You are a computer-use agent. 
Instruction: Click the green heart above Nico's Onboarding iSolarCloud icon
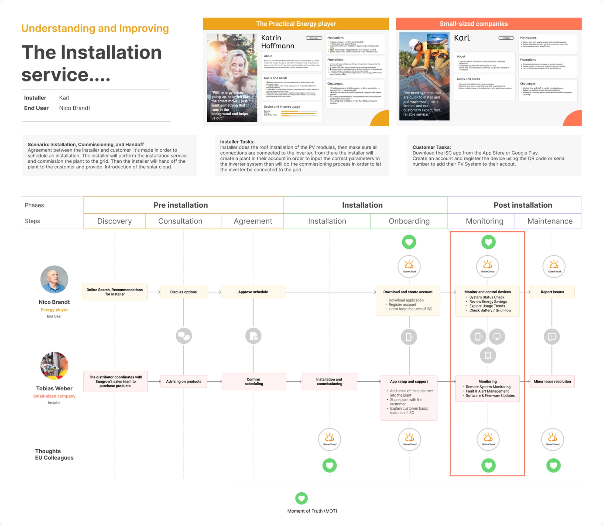tap(409, 242)
